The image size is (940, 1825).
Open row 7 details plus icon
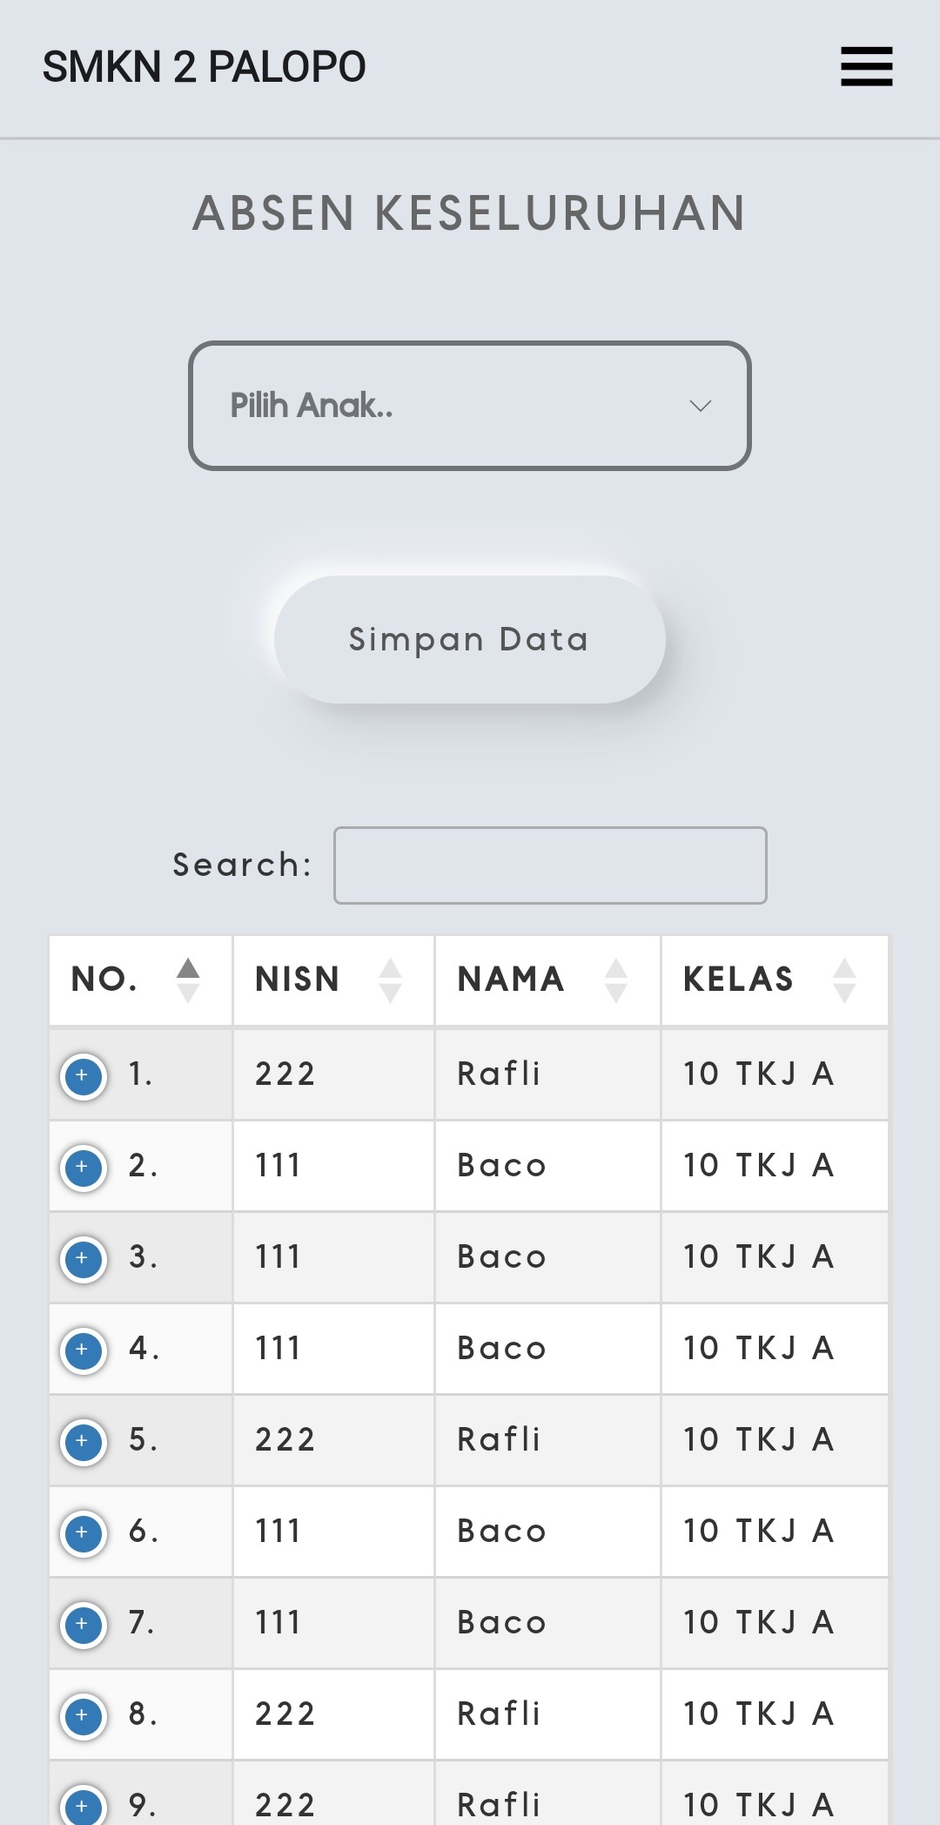click(84, 1625)
